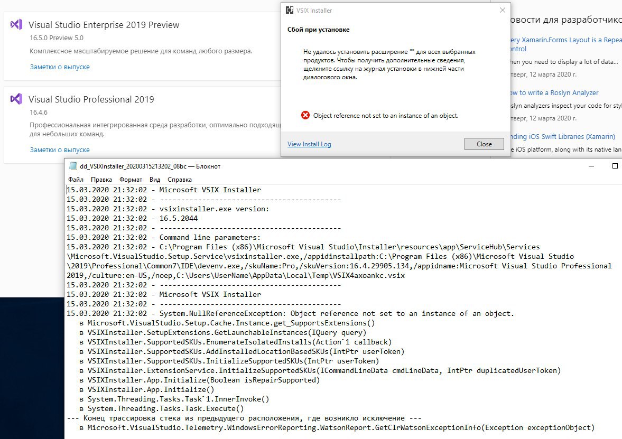This screenshot has width=622, height=439.
Task: Click the Object reference not set error message
Action: (x=386, y=115)
